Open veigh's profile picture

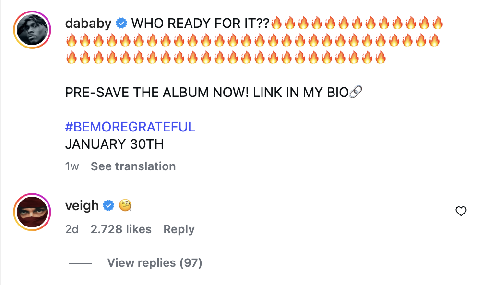click(33, 212)
